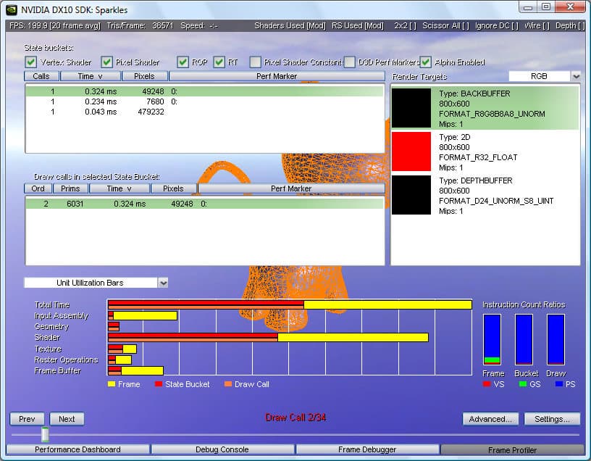Select the BACKBUFFER render target thumbnail
The image size is (591, 461).
coord(411,109)
